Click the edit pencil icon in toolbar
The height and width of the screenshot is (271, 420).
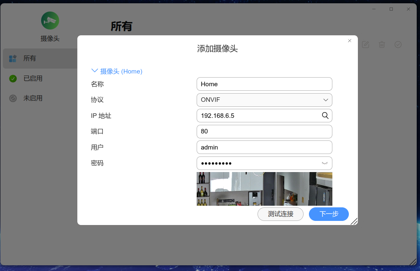[366, 44]
